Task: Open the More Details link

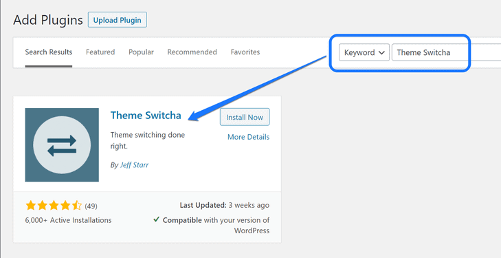Action: coord(248,137)
